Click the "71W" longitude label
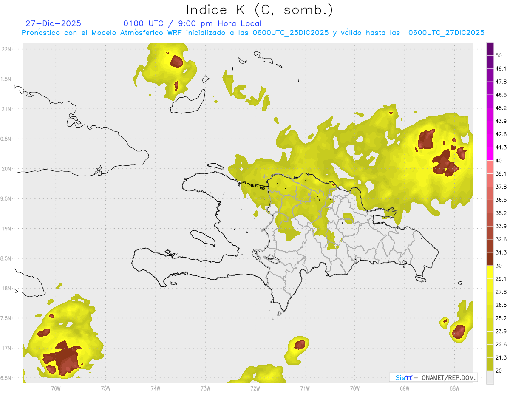Image resolution: width=510 pixels, height=394 pixels. [x=305, y=388]
